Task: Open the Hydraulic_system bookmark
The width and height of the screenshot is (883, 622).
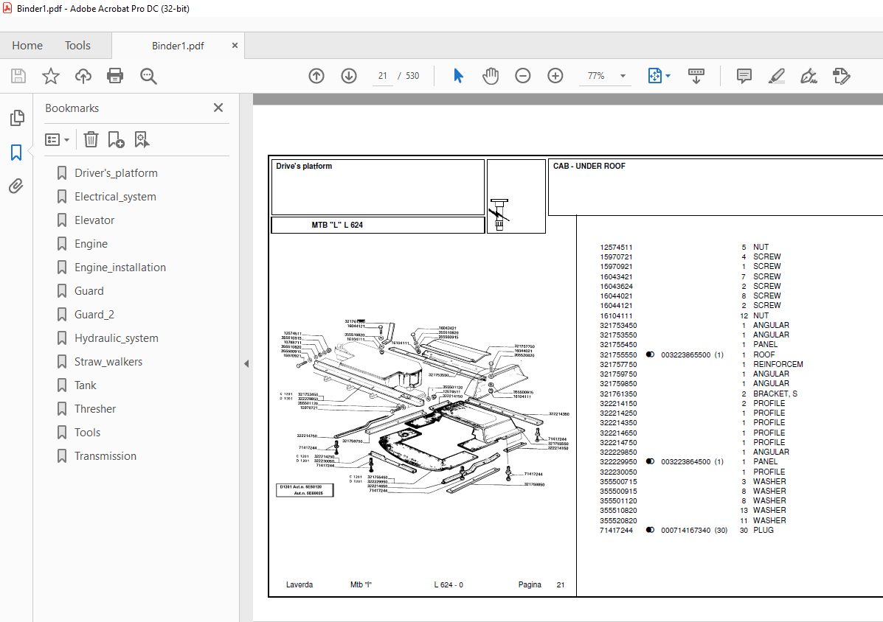Action: tap(117, 338)
